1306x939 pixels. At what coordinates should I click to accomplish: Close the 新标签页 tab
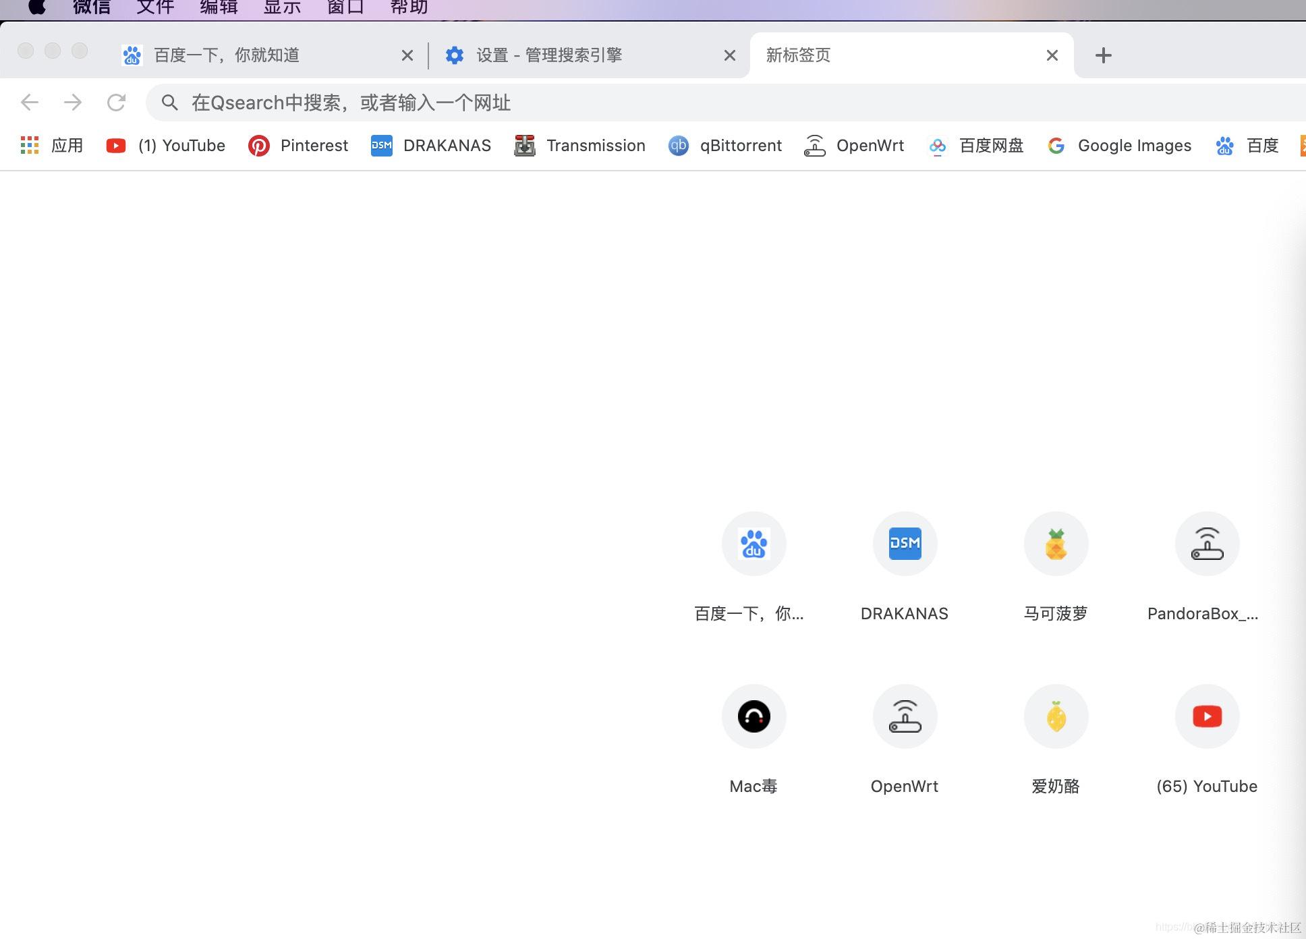[1052, 55]
